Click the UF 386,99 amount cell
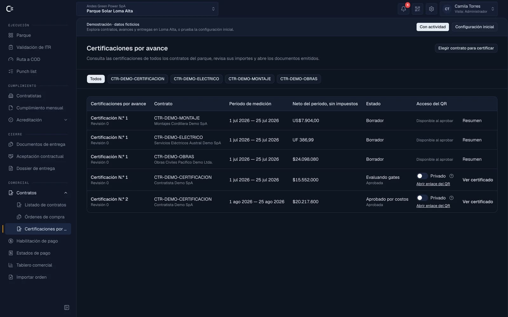The height and width of the screenshot is (317, 508). coord(303,140)
